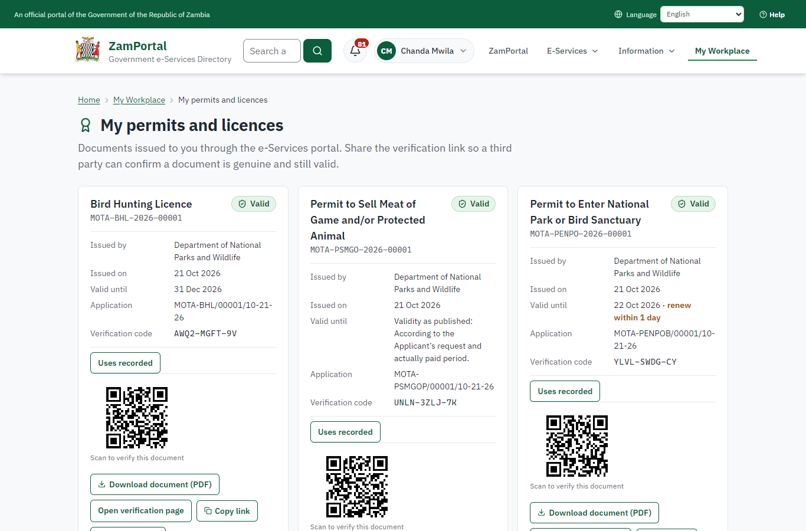
Task: Go to the My Workplace nav tab
Action: (722, 51)
